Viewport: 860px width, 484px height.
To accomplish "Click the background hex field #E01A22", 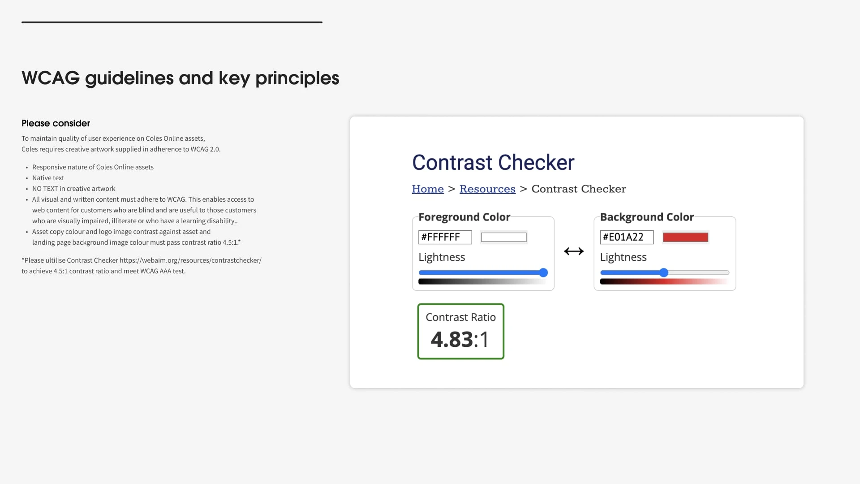I will click(x=627, y=237).
